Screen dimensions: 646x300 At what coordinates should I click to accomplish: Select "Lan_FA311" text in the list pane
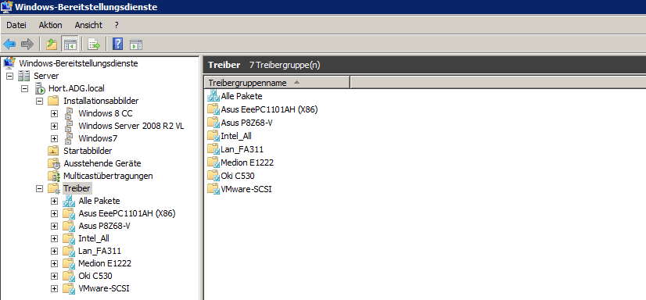coord(242,149)
